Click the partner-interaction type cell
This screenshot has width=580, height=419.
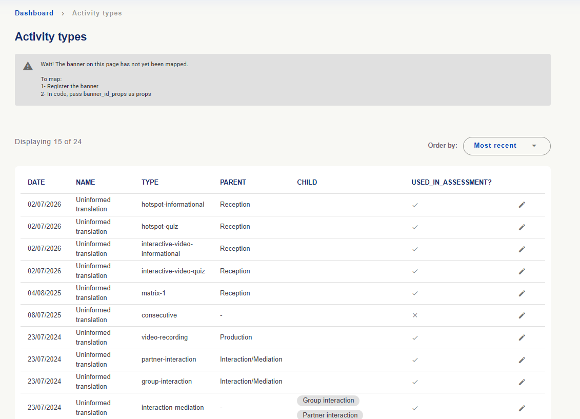coord(169,360)
